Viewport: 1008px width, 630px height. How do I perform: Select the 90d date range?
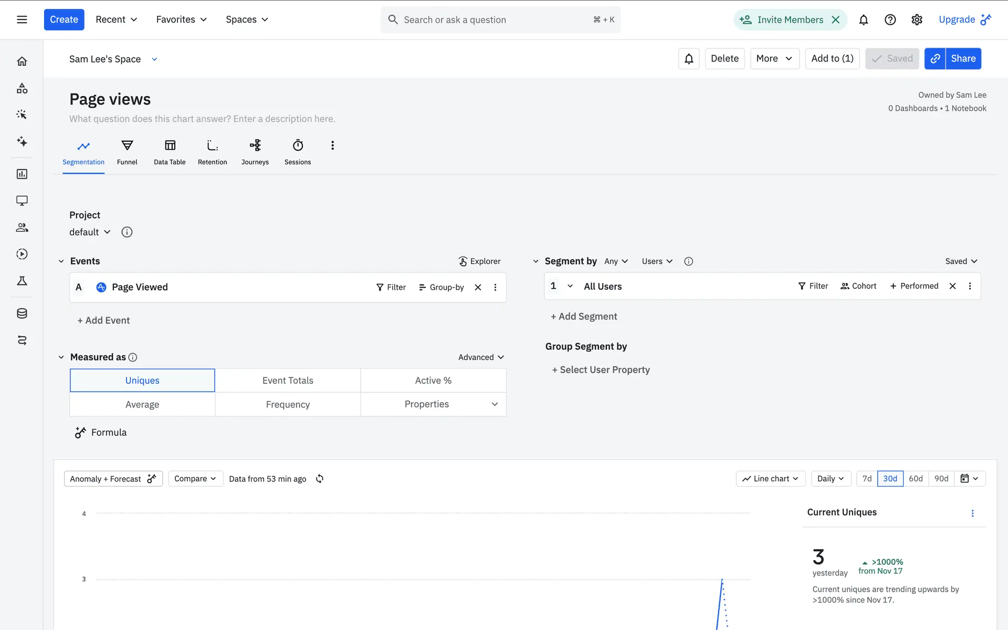[941, 479]
